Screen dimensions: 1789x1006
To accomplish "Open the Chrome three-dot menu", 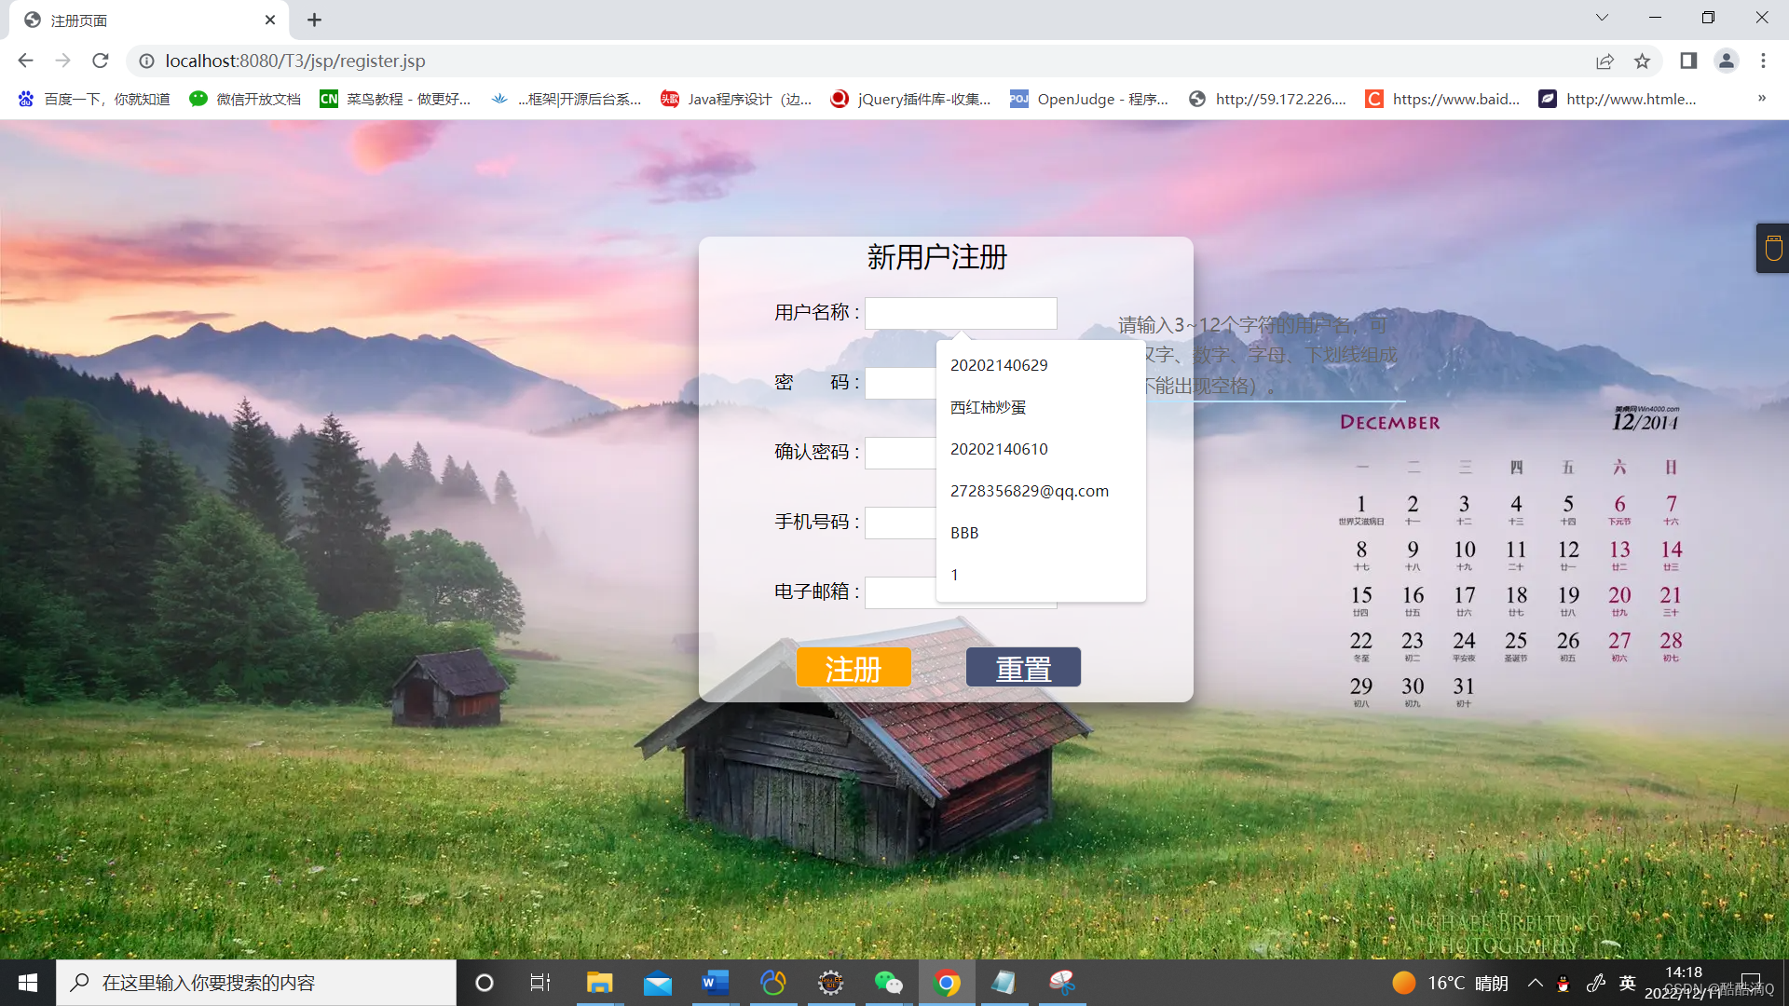I will (x=1763, y=61).
